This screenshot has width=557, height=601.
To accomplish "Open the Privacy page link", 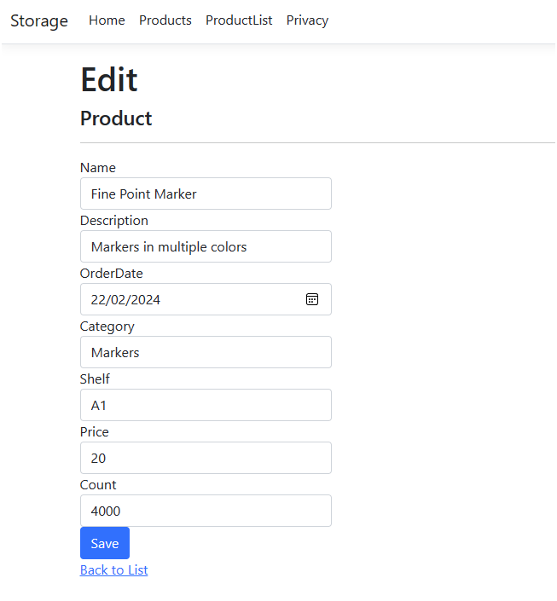I will 307,20.
